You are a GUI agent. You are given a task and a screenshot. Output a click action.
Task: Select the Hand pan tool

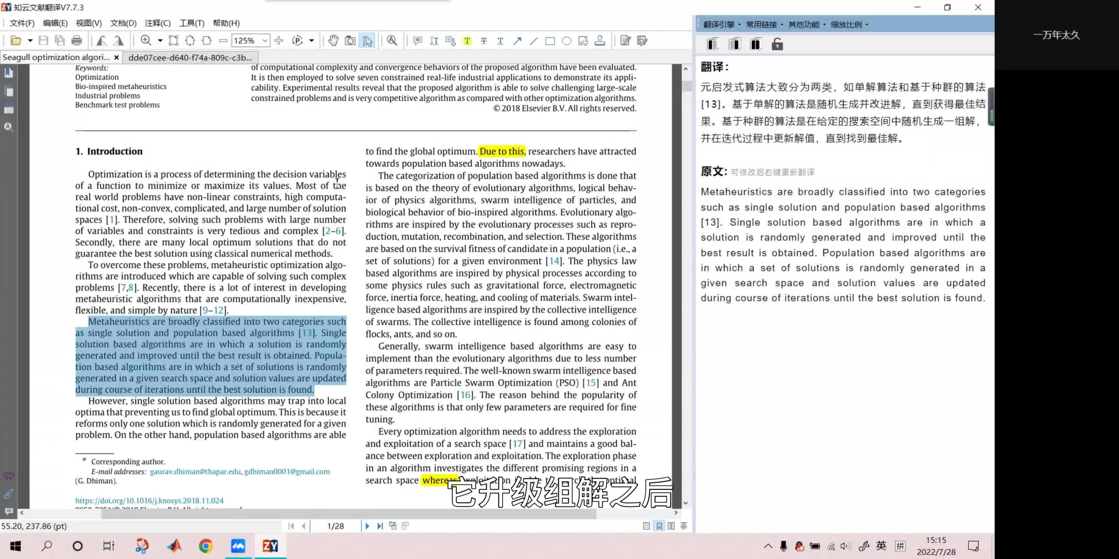[x=333, y=41]
